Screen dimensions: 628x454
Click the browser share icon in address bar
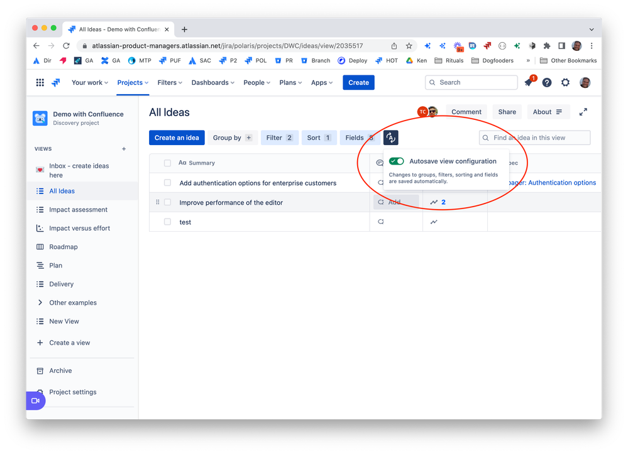tap(394, 46)
